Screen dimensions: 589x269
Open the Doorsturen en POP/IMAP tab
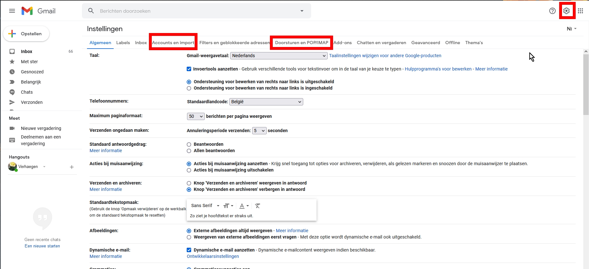[301, 43]
